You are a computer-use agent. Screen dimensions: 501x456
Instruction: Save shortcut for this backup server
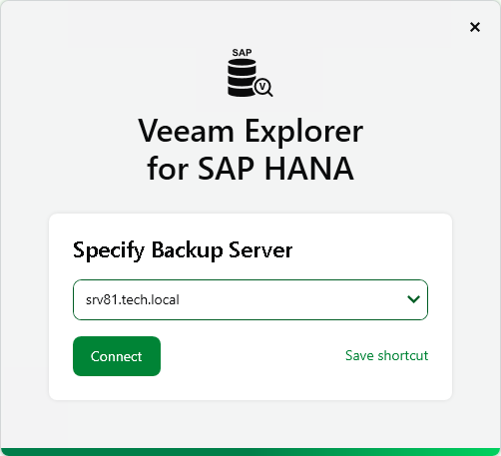point(386,355)
